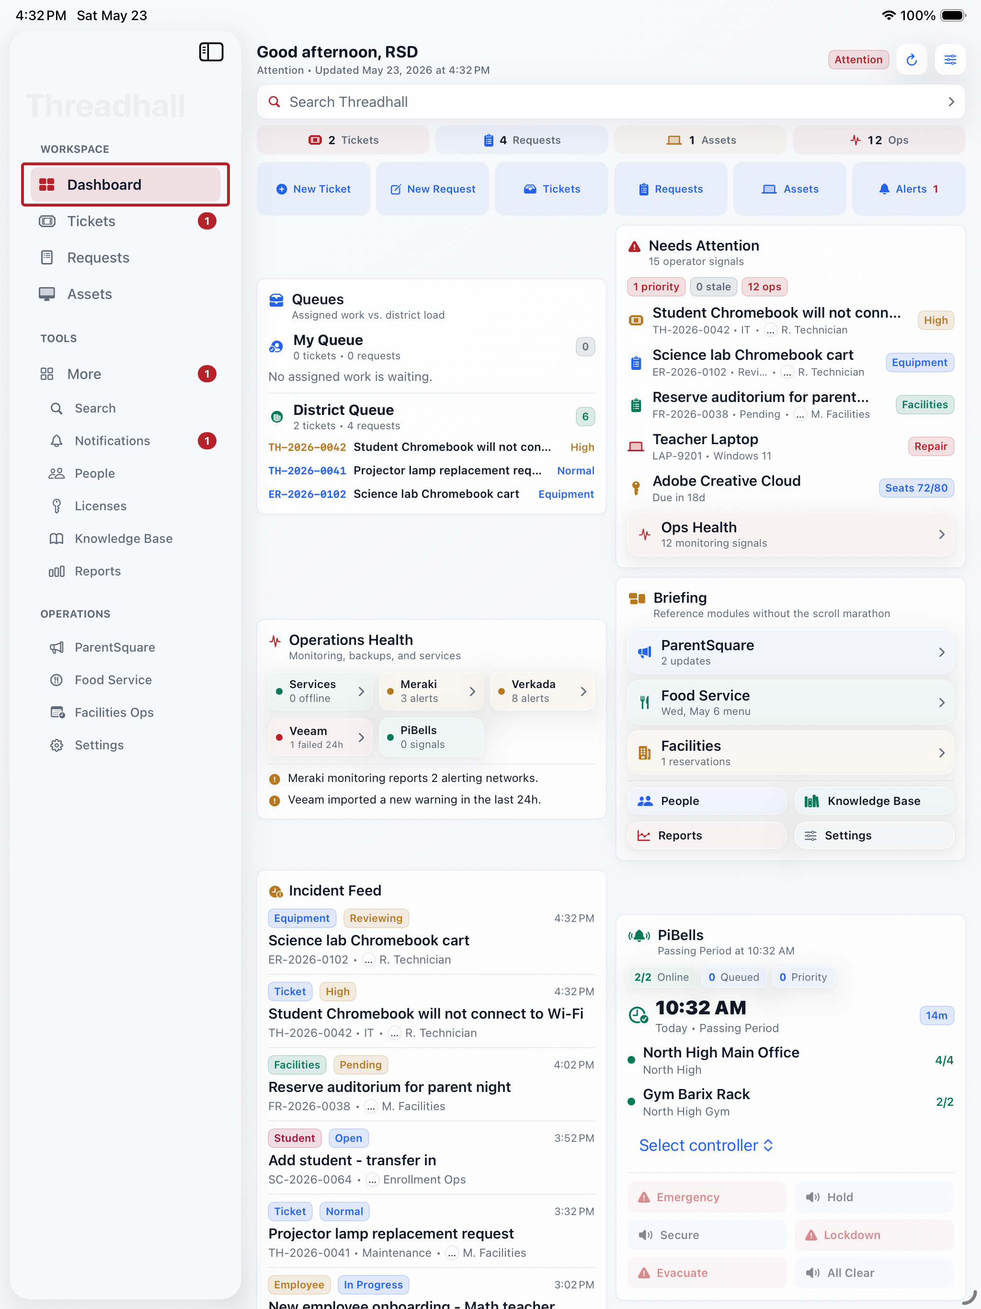The height and width of the screenshot is (1309, 981).
Task: Click the Search Threadhall field
Action: tap(611, 102)
